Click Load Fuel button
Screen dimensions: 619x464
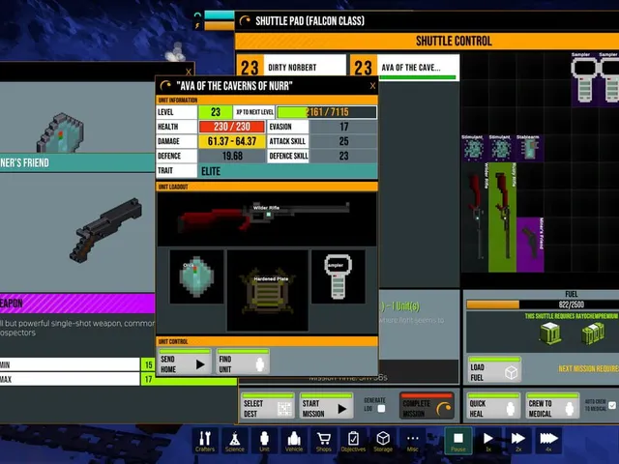click(494, 369)
